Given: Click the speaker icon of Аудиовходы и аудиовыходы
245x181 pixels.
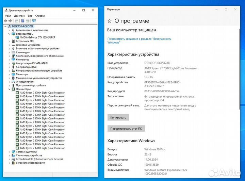Looking at the screenshot, I should [x=13, y=30].
